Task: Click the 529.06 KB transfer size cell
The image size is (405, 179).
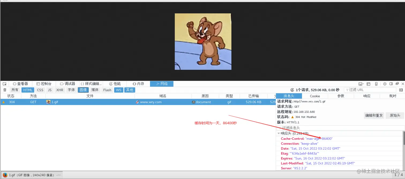Action: [253, 102]
